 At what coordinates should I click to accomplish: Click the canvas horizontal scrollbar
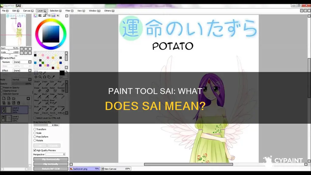pos(188,164)
